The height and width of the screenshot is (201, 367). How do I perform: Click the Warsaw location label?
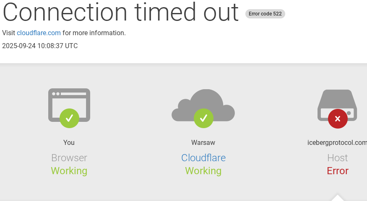[x=203, y=143]
